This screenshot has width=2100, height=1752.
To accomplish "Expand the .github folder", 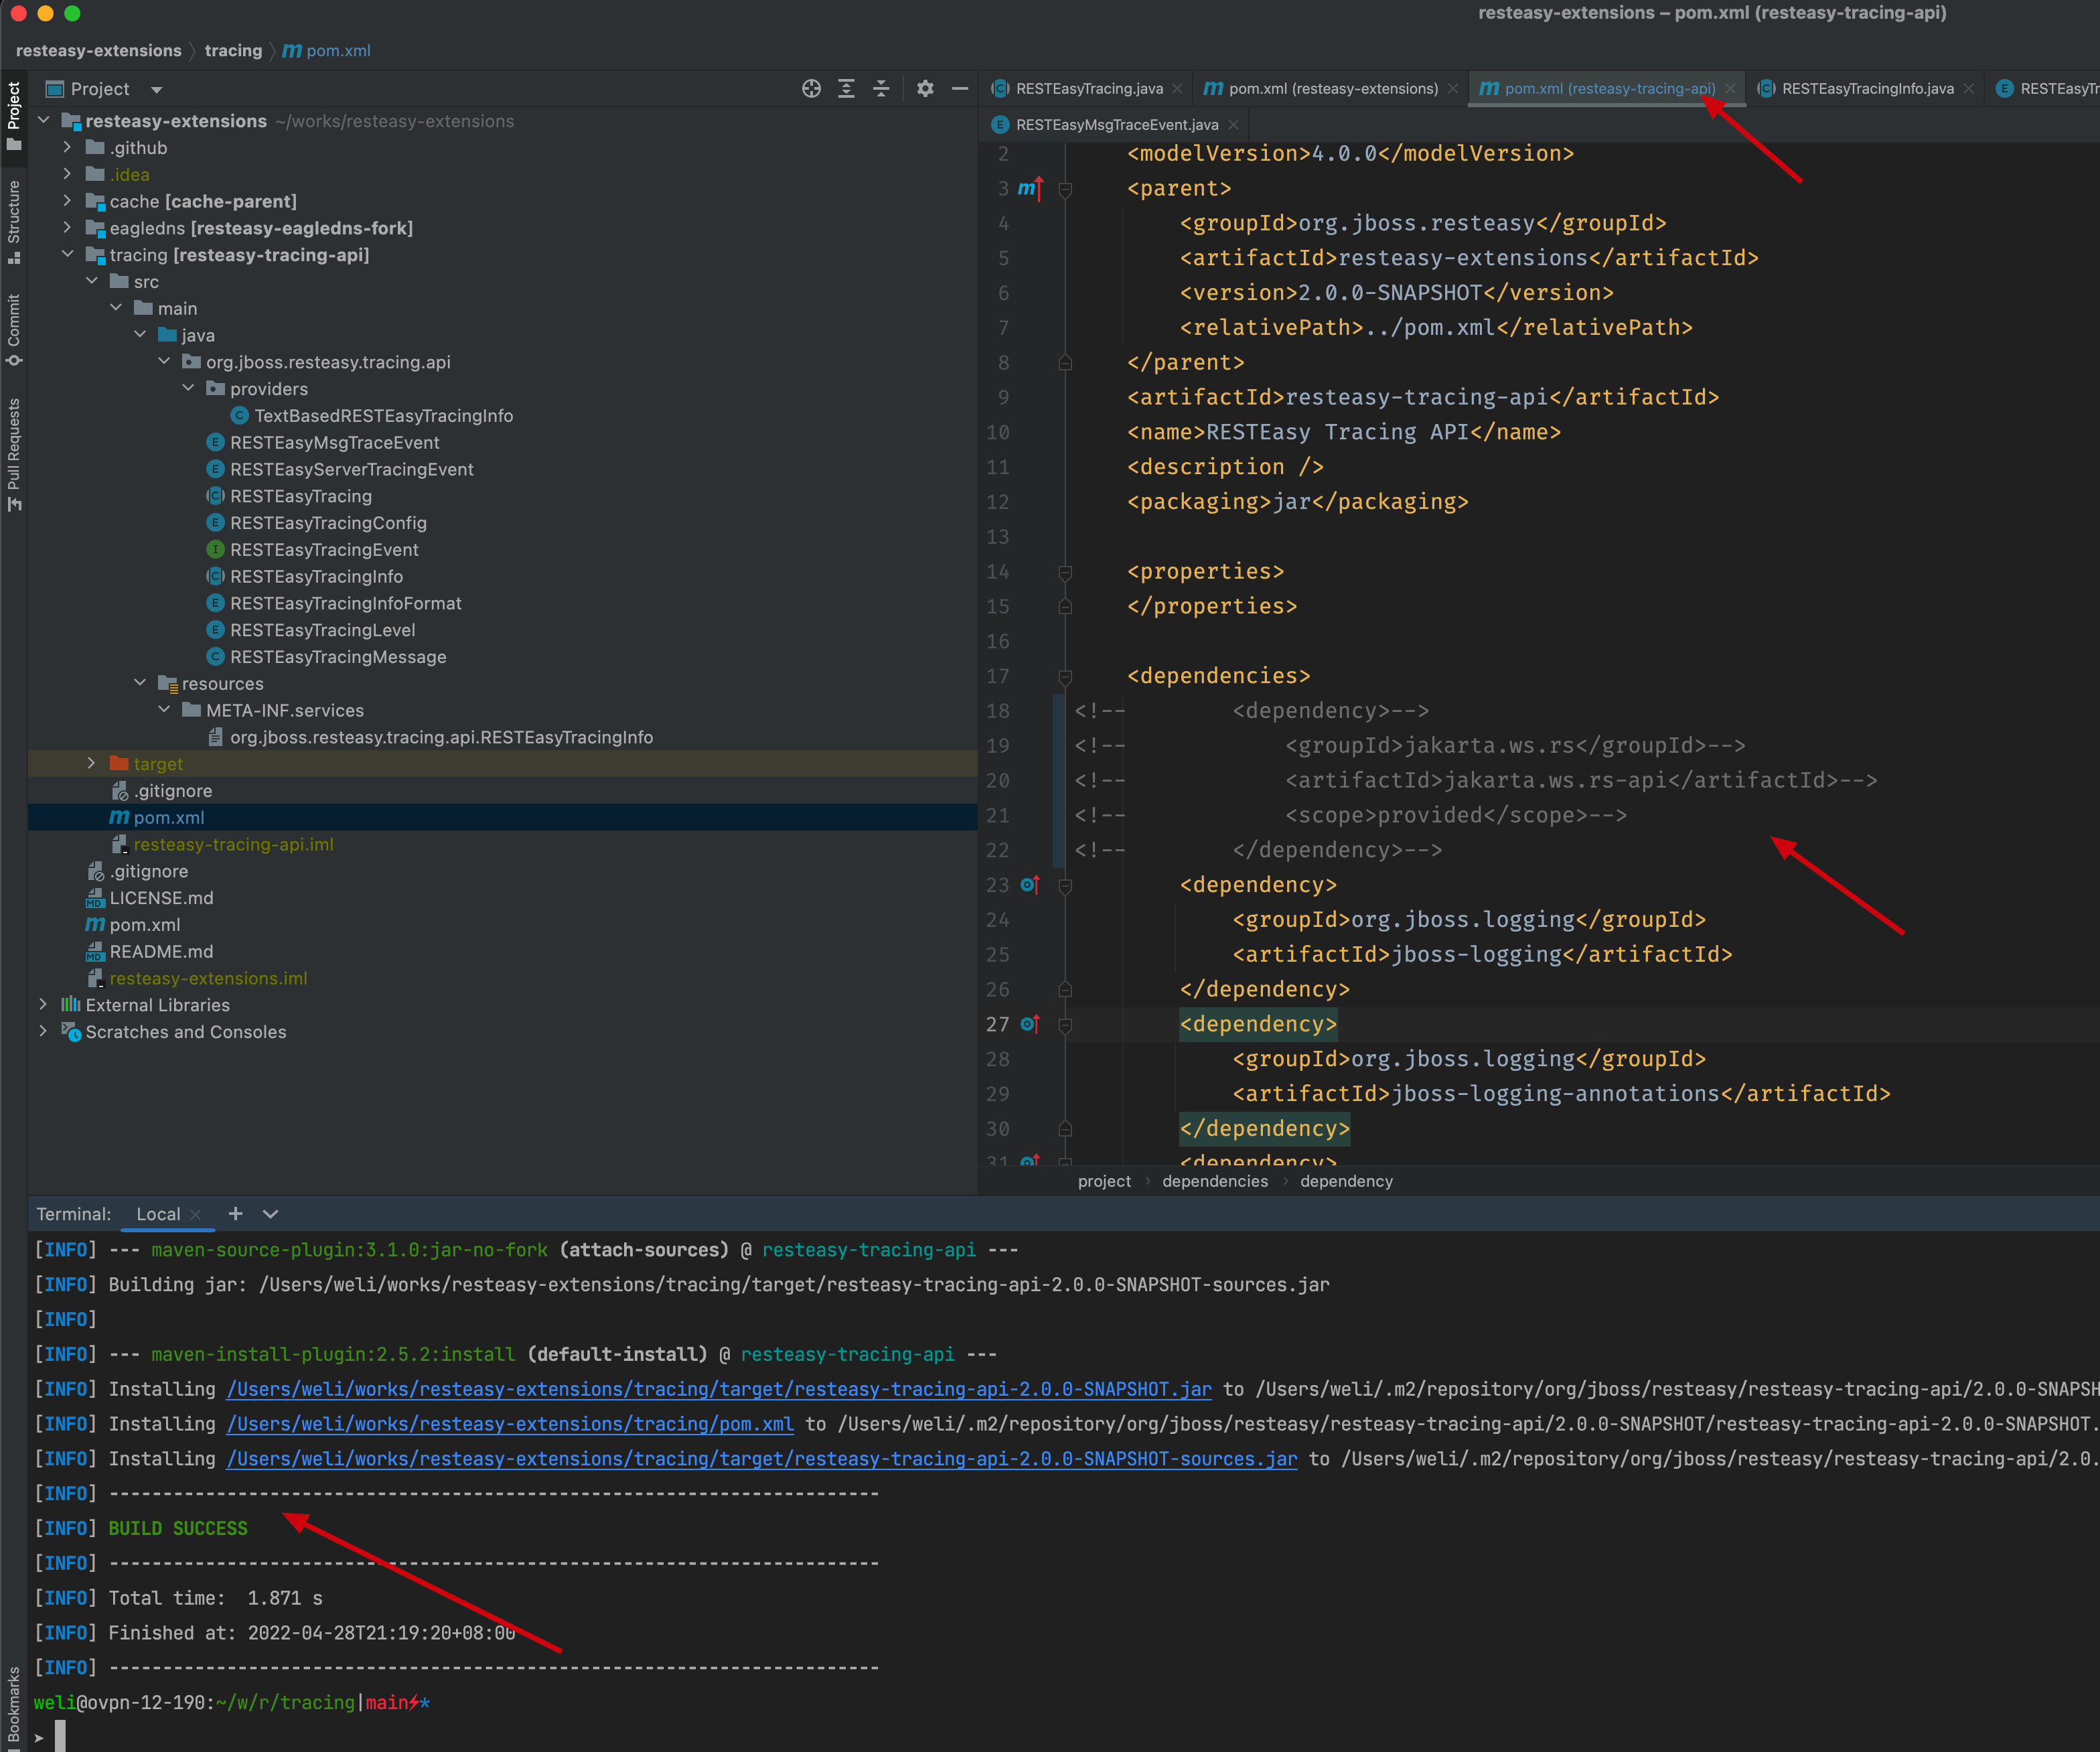I will (67, 148).
